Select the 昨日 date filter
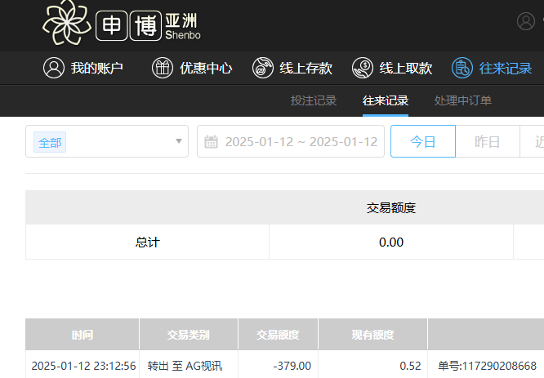This screenshot has width=544, height=378. click(488, 141)
